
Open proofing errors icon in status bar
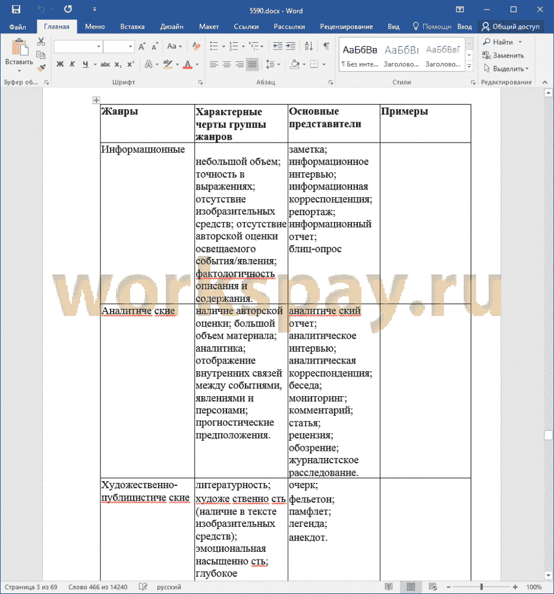(143, 587)
